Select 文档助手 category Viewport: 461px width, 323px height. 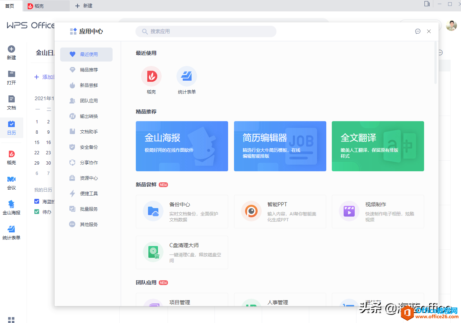pos(86,131)
